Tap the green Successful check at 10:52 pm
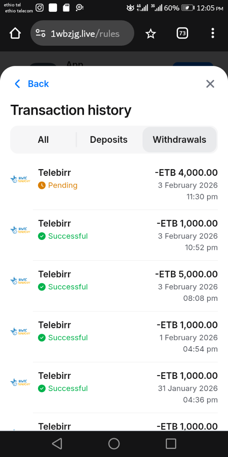Viewport: 228px width, 457px height. click(42, 236)
